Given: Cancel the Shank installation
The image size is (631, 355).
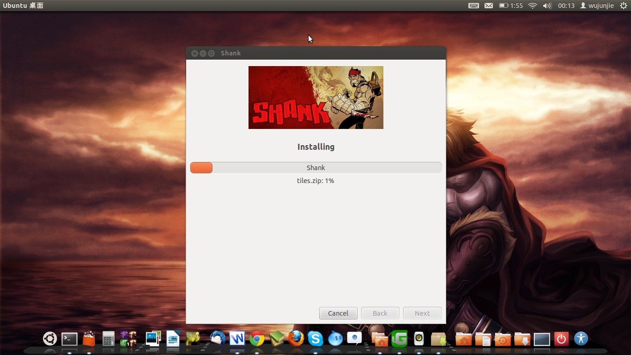Looking at the screenshot, I should click(x=338, y=313).
